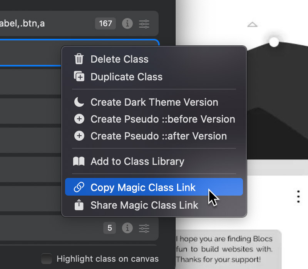The image size is (308, 269).
Task: Click the book icon for Class Library
Action: 79,161
